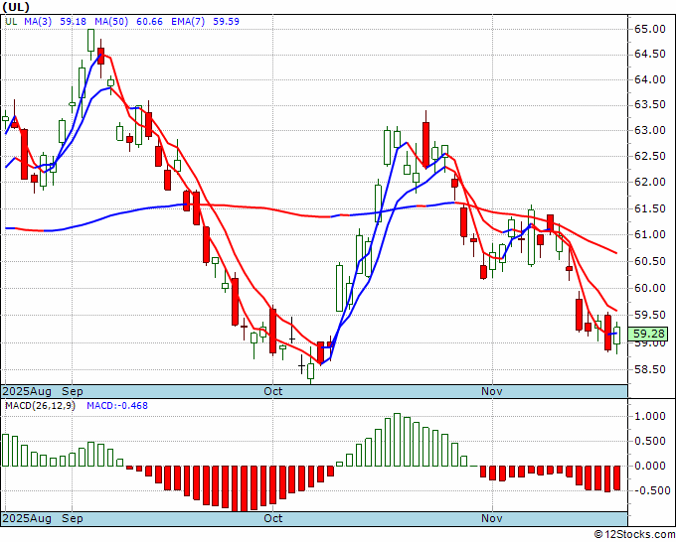Image resolution: width=676 pixels, height=542 pixels.
Task: Click the current price tag 59.28
Action: pos(648,334)
